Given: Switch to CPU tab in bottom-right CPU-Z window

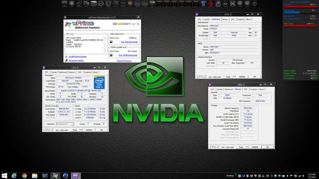Looking at the screenshot, I should click(212, 89).
